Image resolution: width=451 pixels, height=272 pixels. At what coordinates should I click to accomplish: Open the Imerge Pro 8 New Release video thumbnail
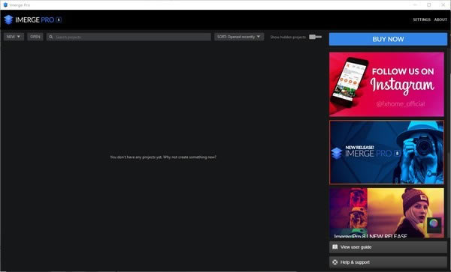386,213
